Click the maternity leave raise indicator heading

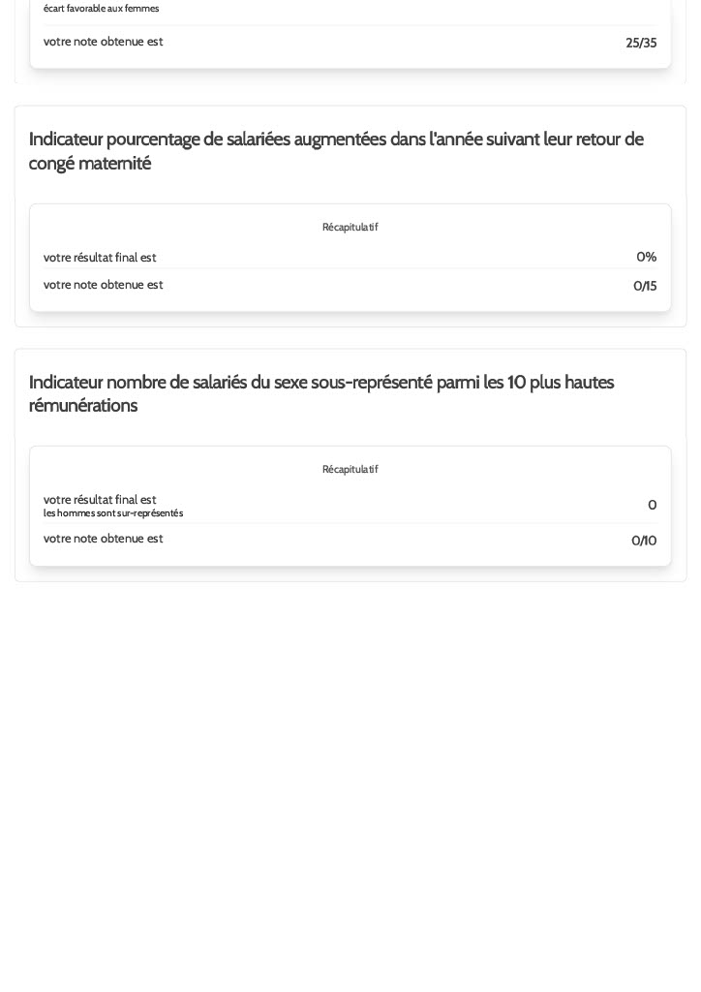336,150
